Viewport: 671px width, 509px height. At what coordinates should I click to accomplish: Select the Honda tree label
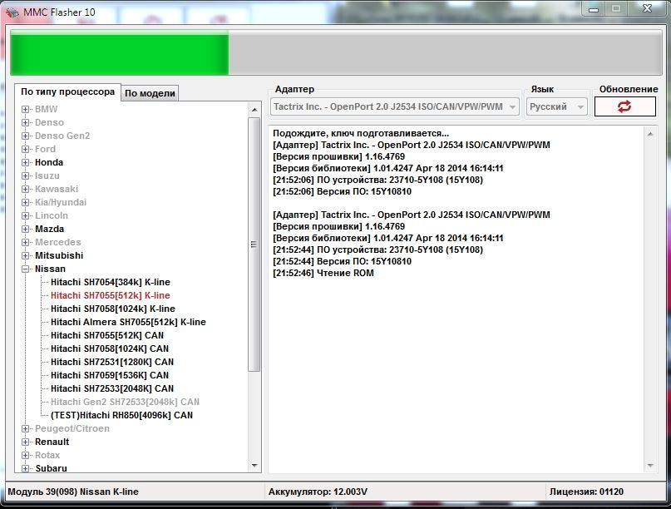pos(49,162)
